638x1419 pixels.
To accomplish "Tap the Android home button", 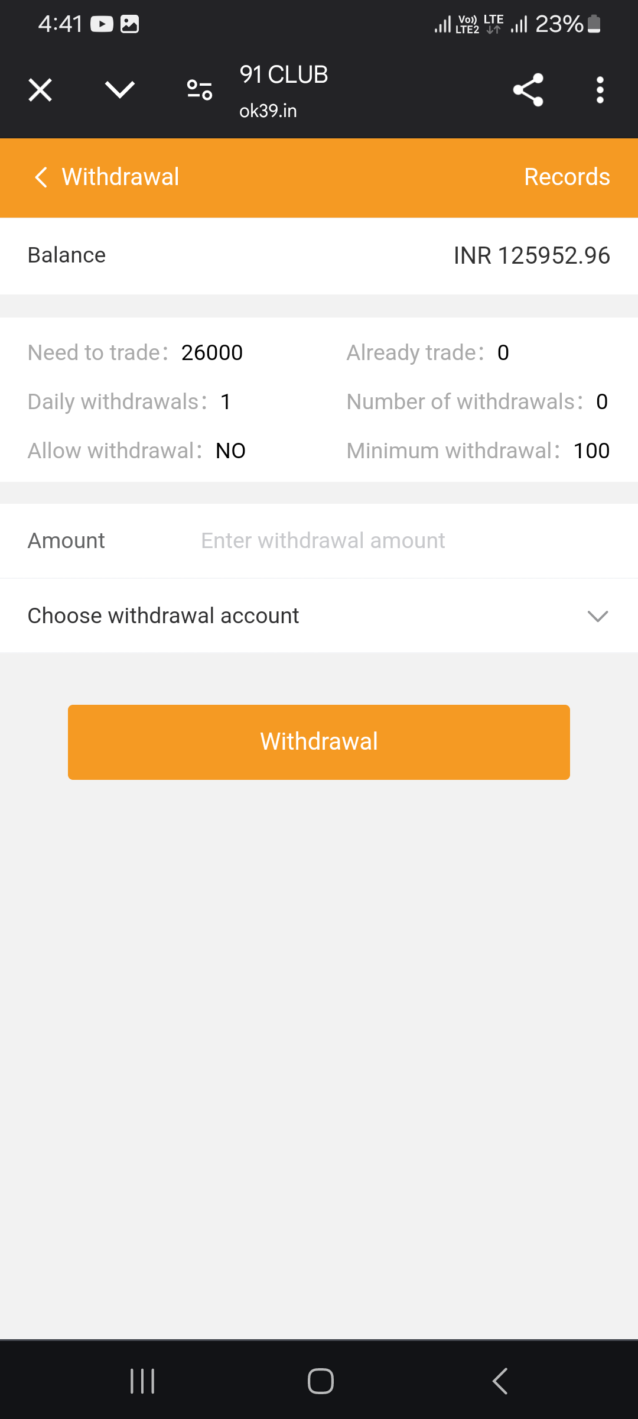I will [320, 1381].
